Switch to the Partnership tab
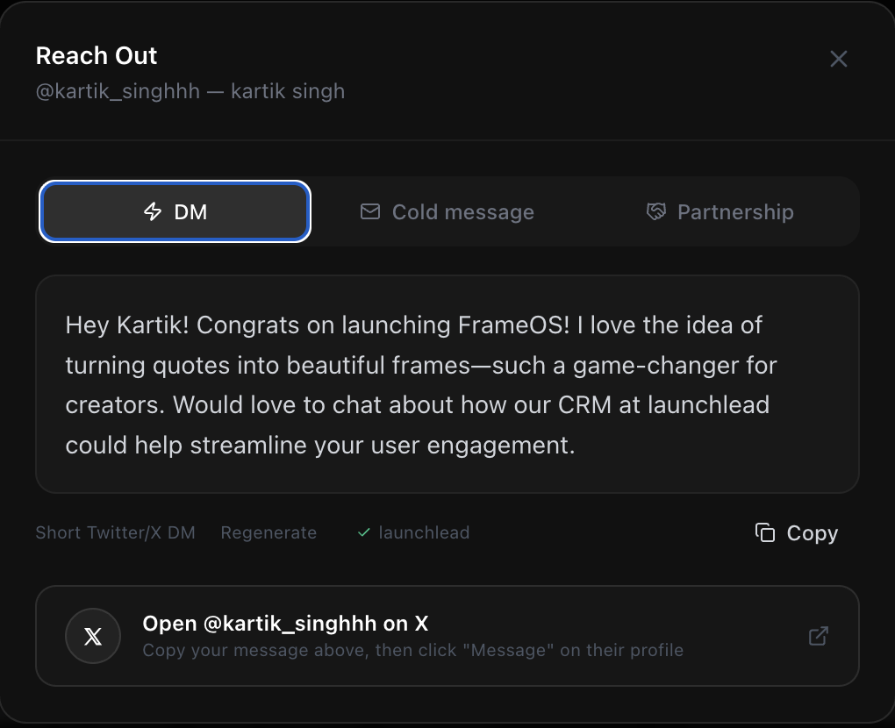 (734, 211)
